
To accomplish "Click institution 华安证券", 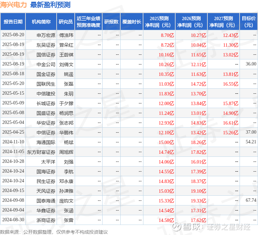I will pos(46,123).
